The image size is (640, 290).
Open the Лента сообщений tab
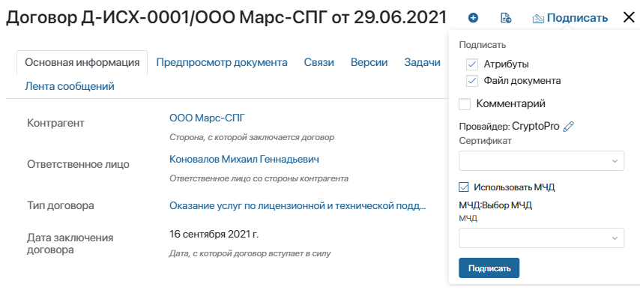[70, 86]
